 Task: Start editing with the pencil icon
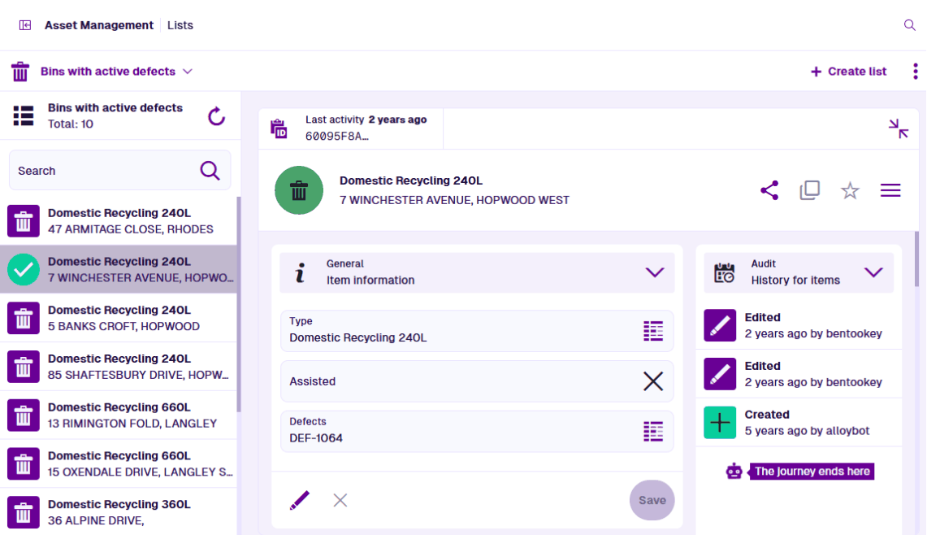tap(299, 500)
